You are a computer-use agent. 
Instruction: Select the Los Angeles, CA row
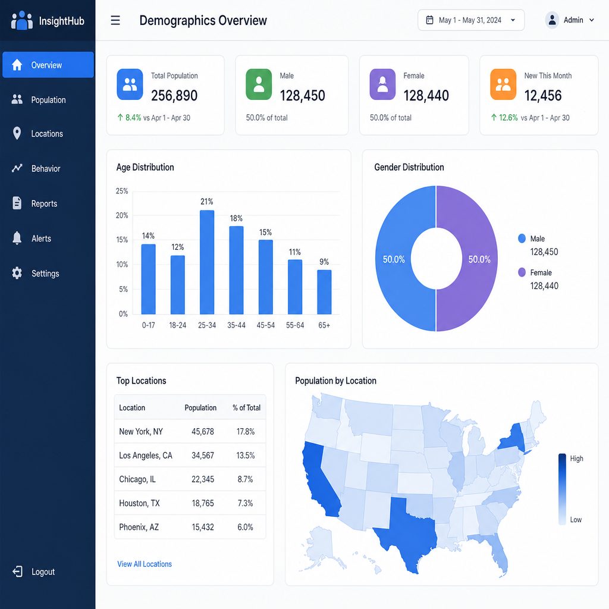[x=190, y=455]
